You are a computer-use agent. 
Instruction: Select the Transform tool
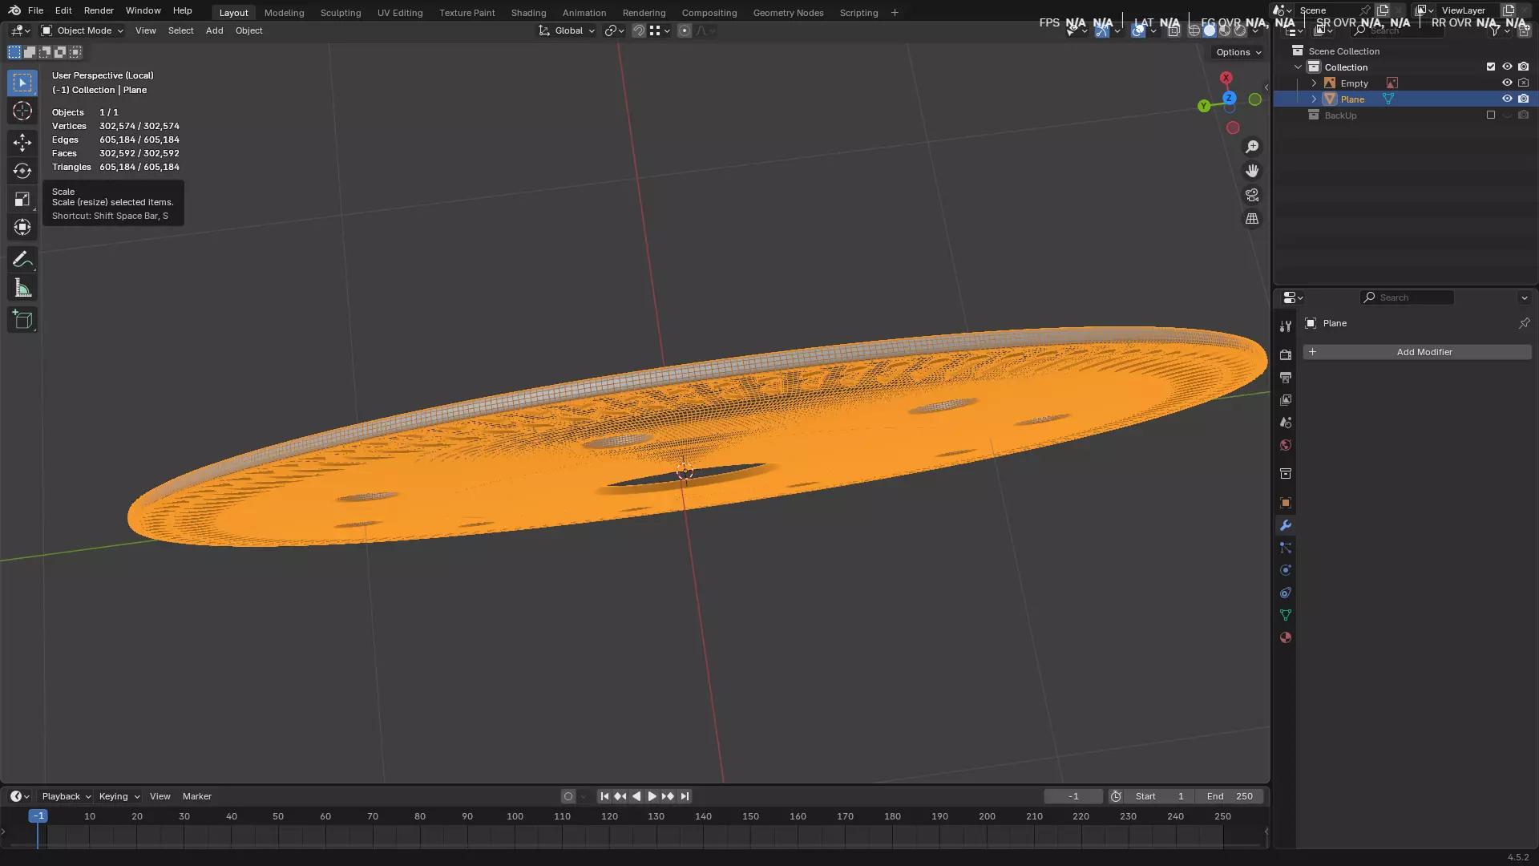tap(22, 227)
